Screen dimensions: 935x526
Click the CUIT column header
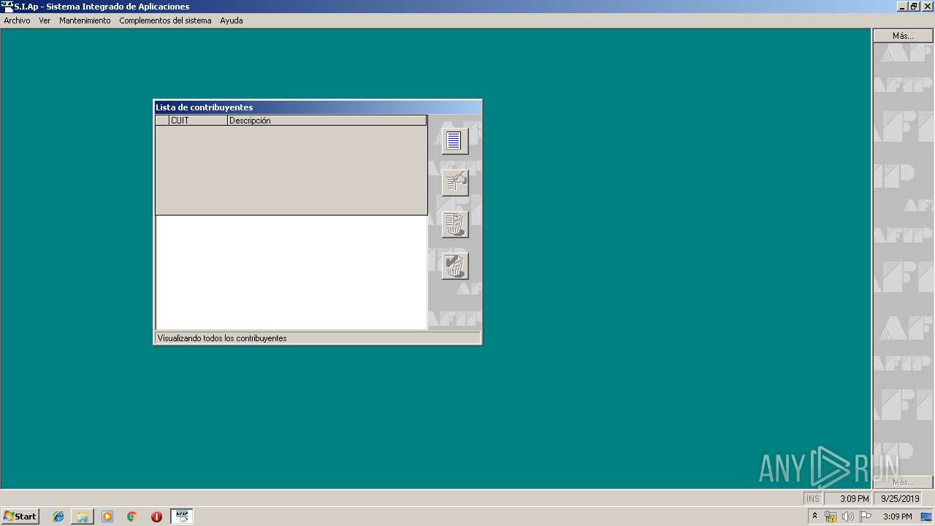click(x=198, y=121)
